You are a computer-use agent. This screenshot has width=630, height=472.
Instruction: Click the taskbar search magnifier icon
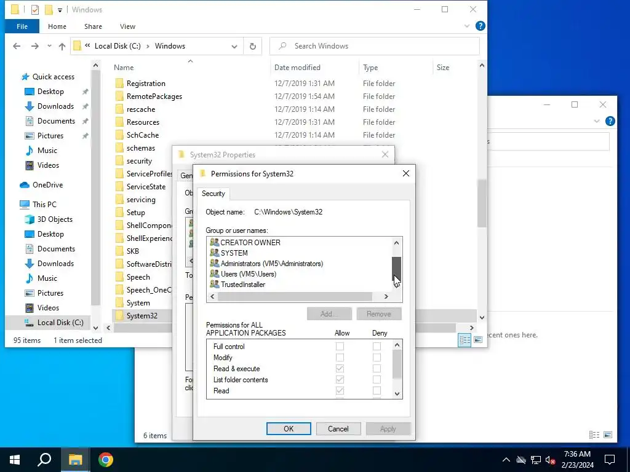coord(44,460)
